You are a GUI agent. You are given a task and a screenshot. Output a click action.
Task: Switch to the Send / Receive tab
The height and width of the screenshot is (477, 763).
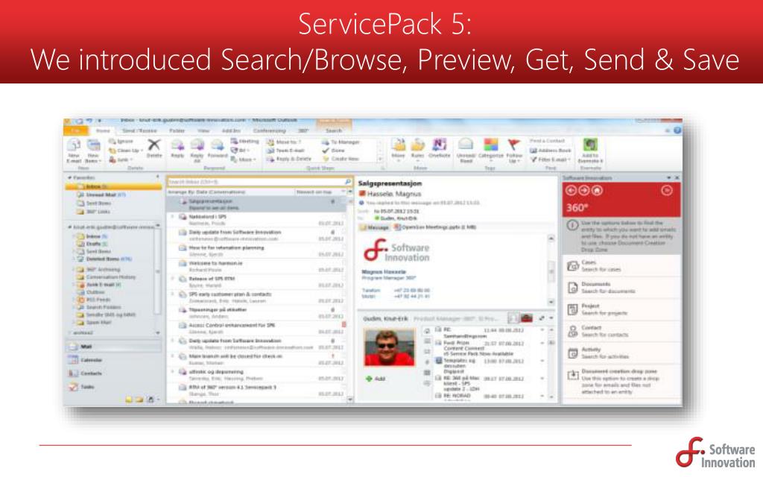(139, 130)
